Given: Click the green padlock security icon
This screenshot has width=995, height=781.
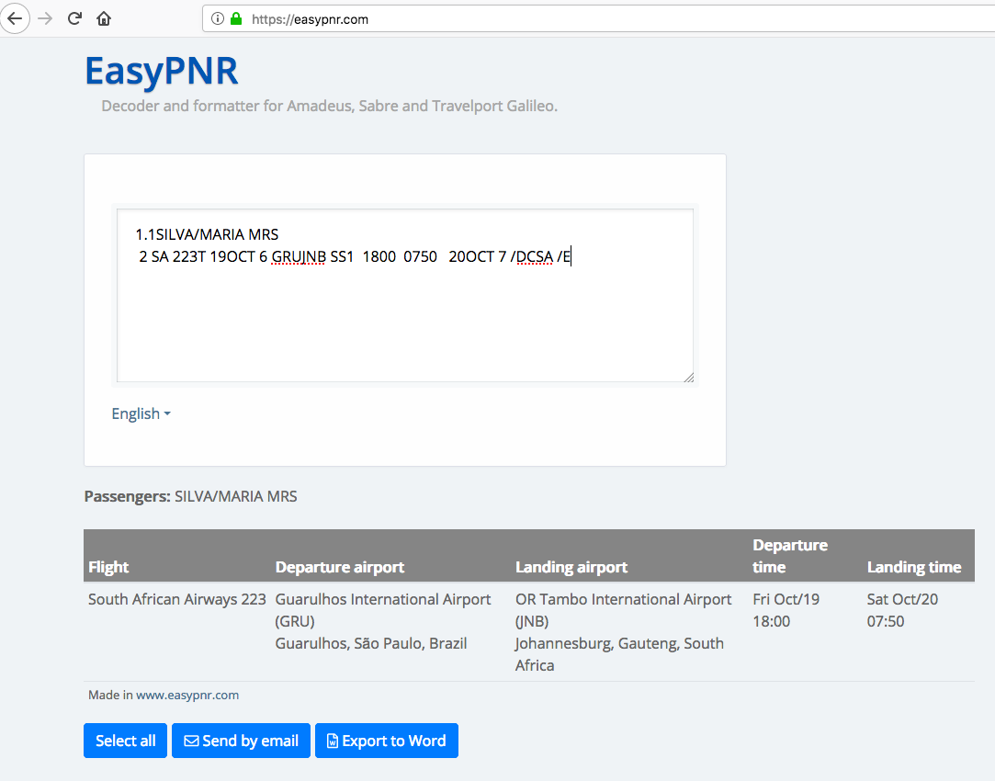Looking at the screenshot, I should click(x=236, y=18).
